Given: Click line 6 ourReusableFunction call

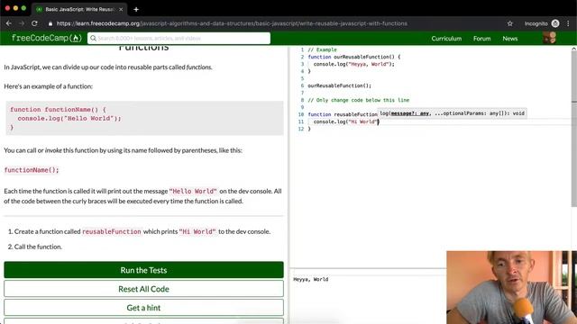Looking at the screenshot, I should (339, 85).
